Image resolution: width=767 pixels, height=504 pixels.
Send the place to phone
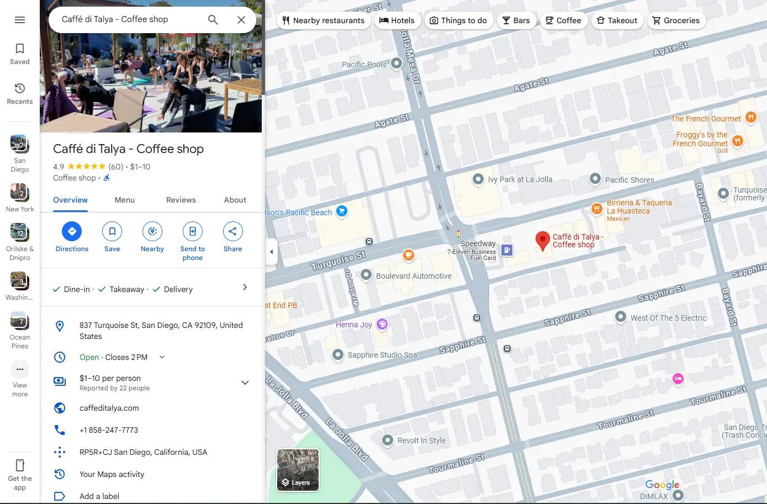coord(192,231)
